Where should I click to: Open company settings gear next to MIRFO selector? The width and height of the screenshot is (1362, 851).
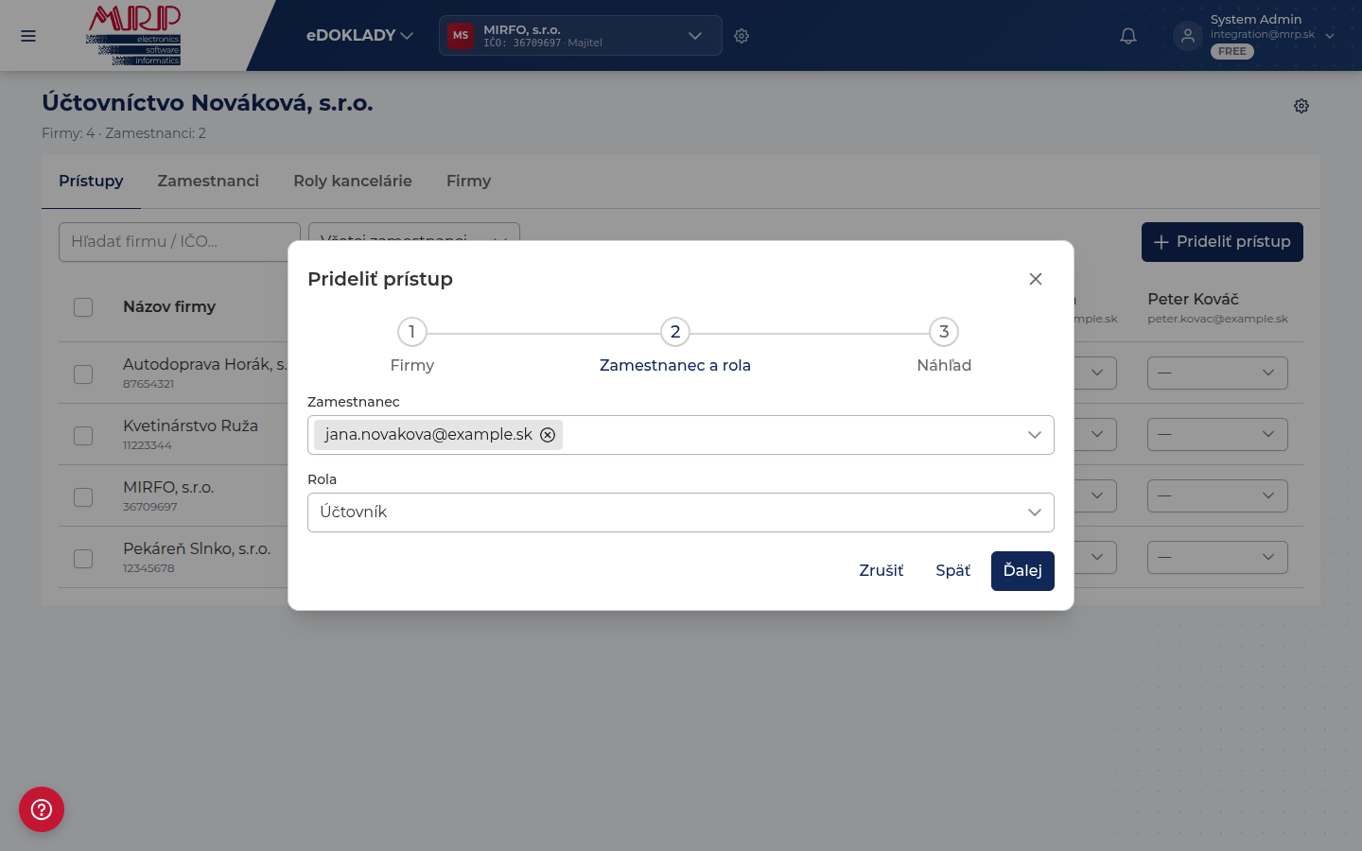coord(742,36)
